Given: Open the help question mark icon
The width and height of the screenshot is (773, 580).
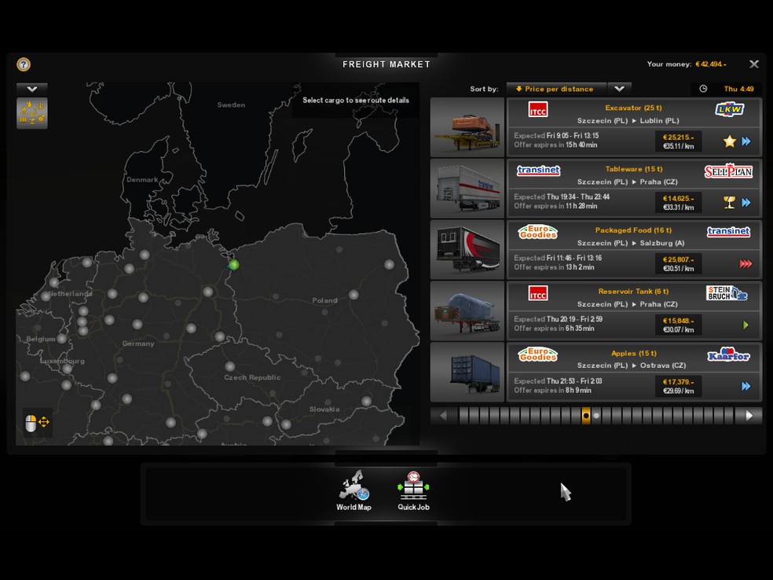Looking at the screenshot, I should pos(24,64).
